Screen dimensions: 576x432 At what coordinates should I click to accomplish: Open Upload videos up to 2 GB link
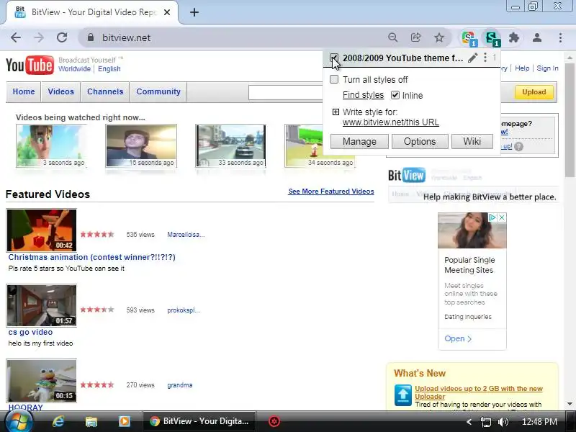click(x=479, y=392)
